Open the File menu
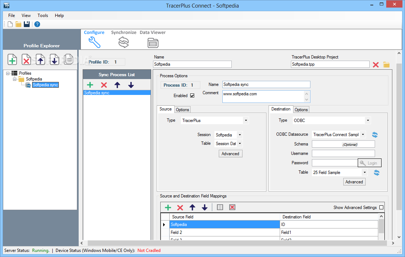The image size is (405, 257). [12, 16]
